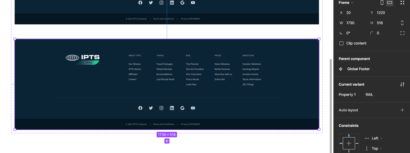Click the INVESTORS column heading
The width and height of the screenshot is (410, 153).
[x=248, y=55]
